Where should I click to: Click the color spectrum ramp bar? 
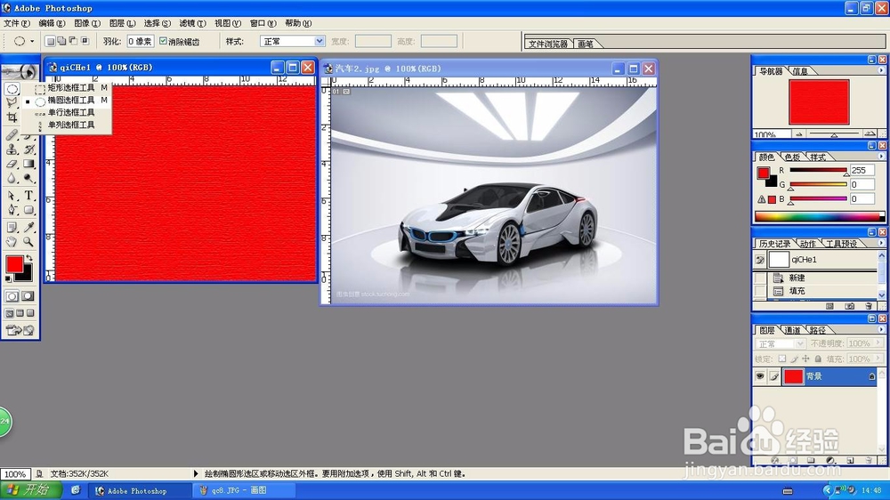819,216
